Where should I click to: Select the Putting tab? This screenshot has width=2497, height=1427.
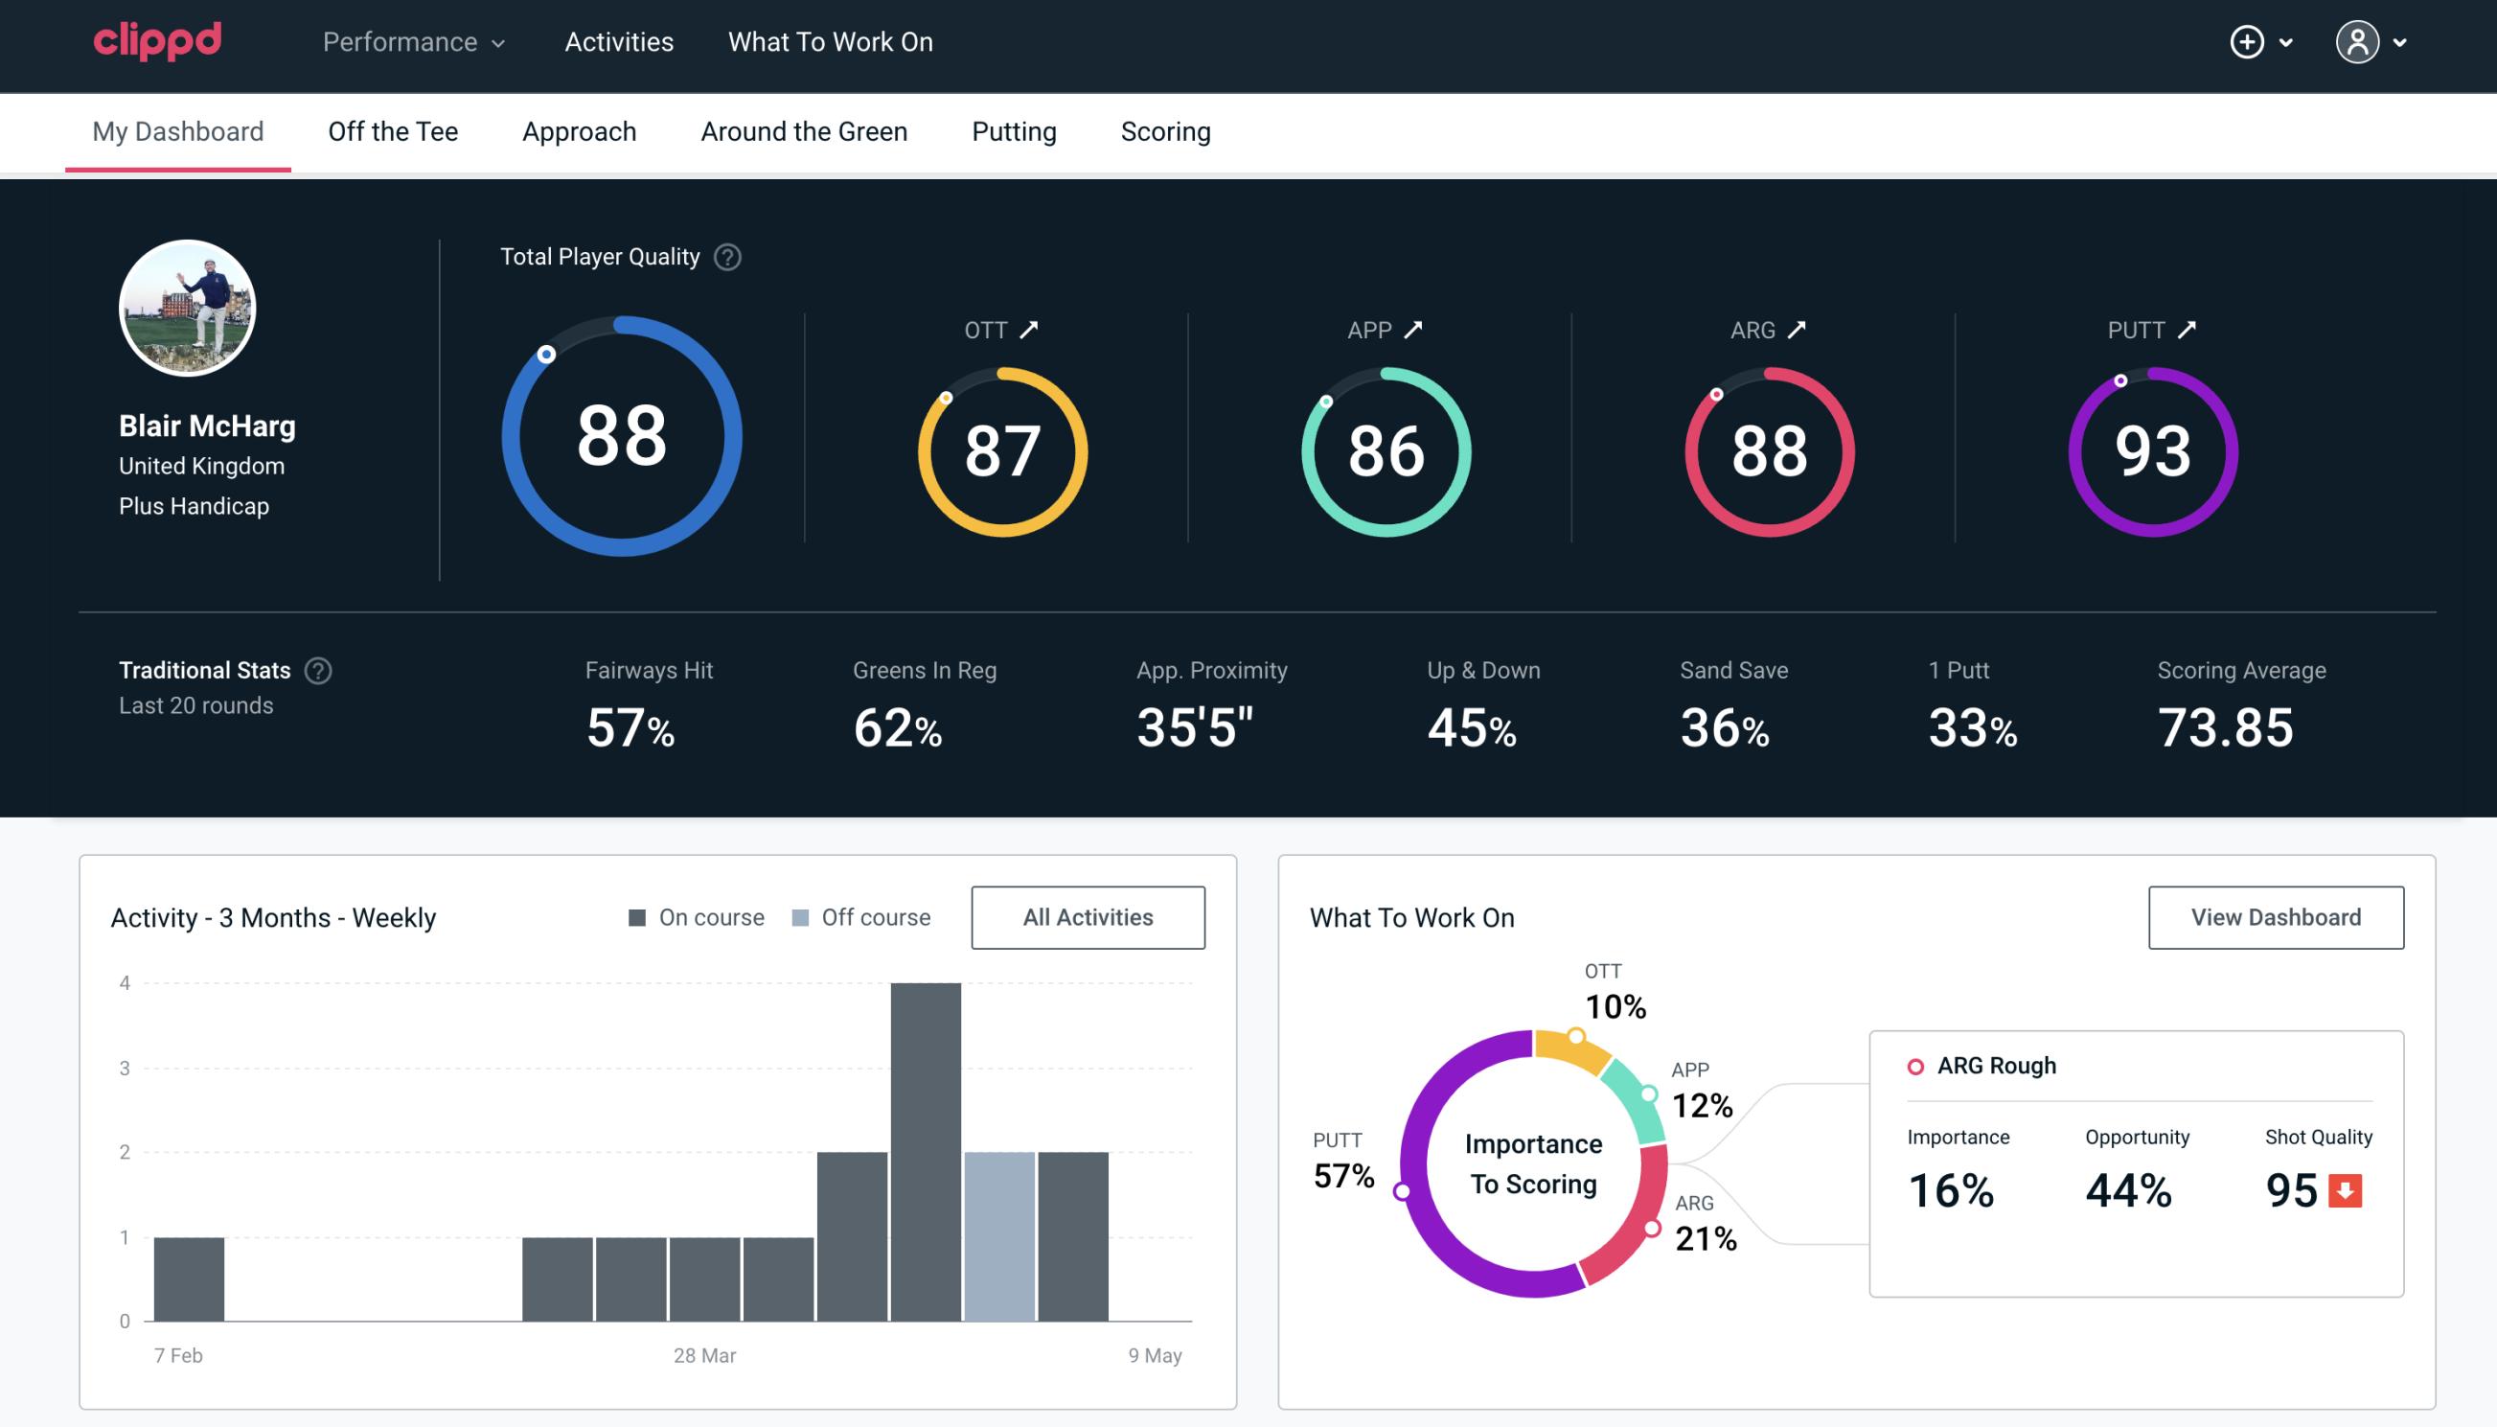[x=1014, y=130]
